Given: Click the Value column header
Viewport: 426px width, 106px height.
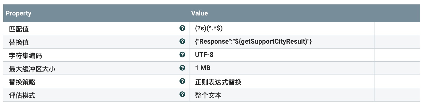Looking at the screenshot, I should pos(199,13).
